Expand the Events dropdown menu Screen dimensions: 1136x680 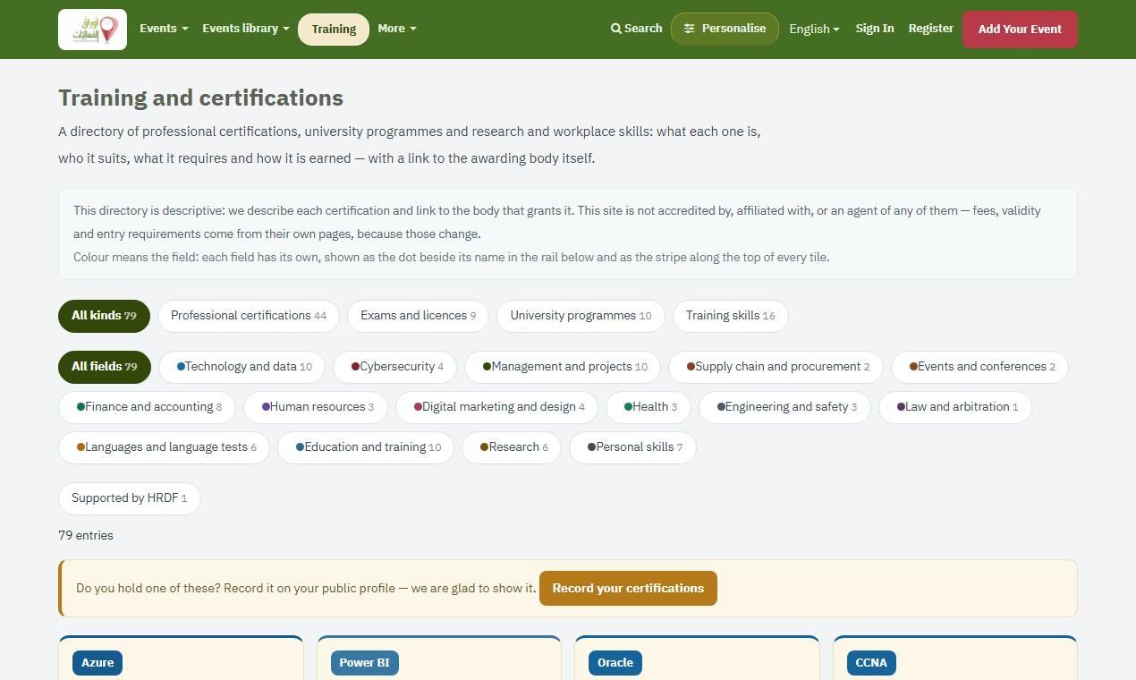click(164, 29)
